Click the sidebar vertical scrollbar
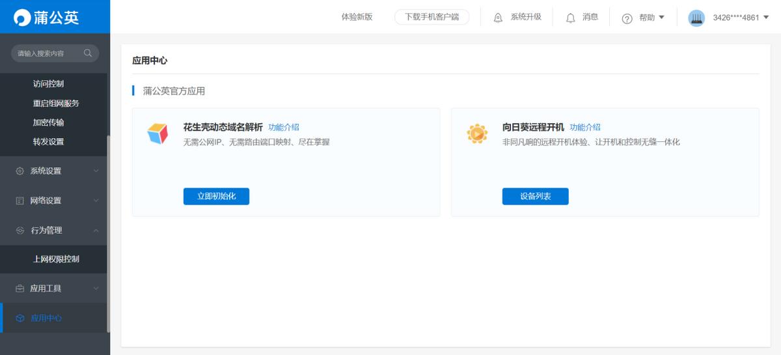 point(108,234)
